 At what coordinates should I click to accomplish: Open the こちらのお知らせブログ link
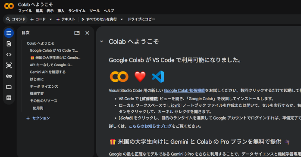[x=150, y=126]
